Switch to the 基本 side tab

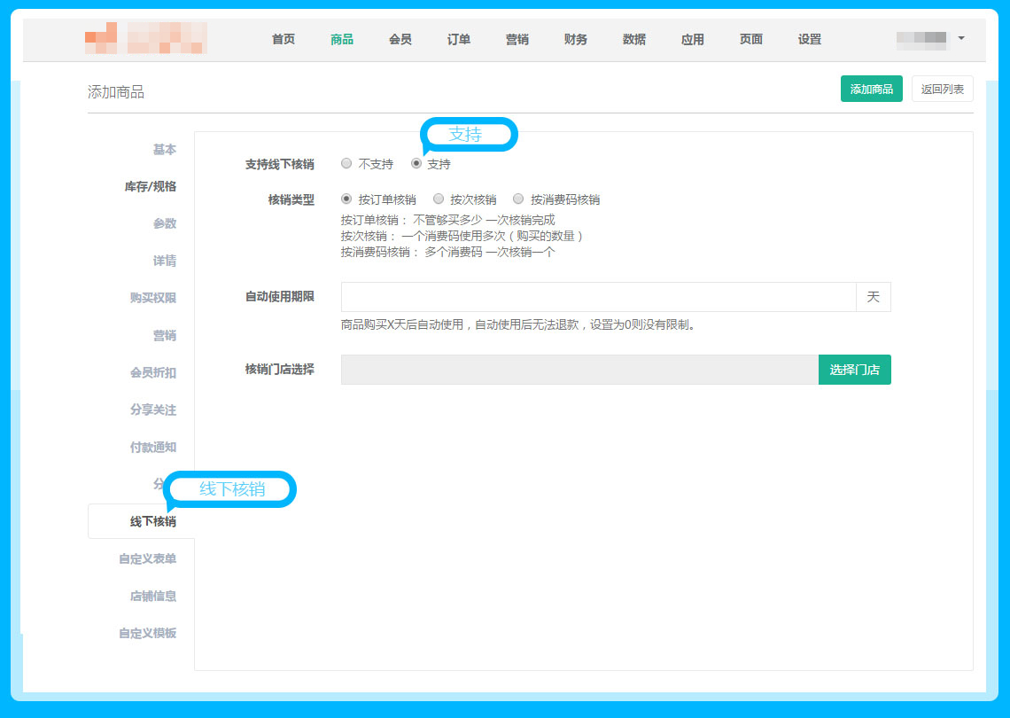coord(164,150)
